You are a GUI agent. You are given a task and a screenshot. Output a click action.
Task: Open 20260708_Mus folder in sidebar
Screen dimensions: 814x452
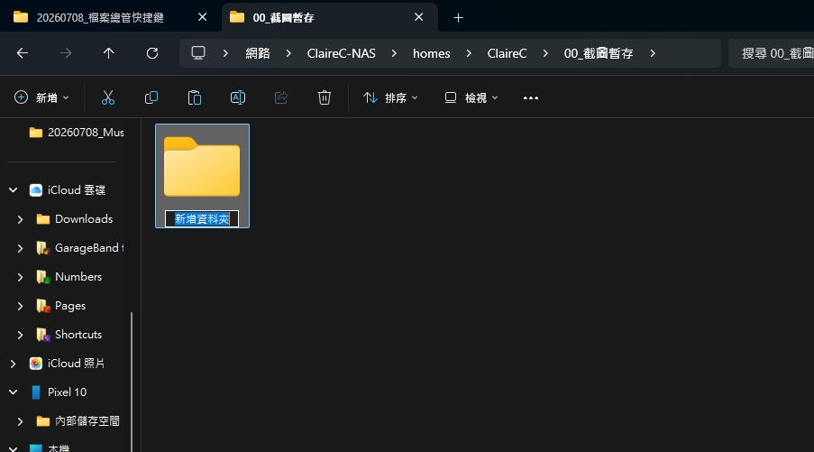coord(77,133)
